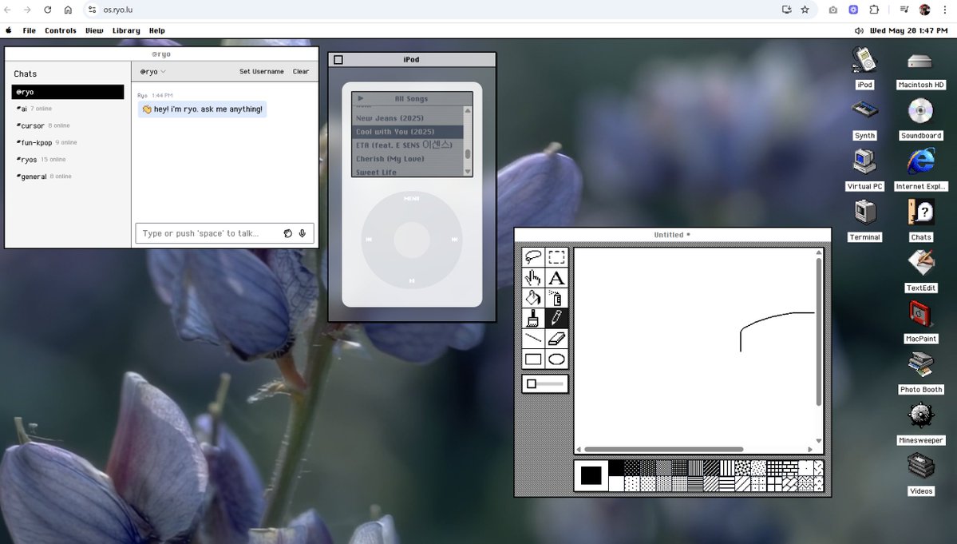
Task: Open the Controls menu
Action: [x=61, y=30]
